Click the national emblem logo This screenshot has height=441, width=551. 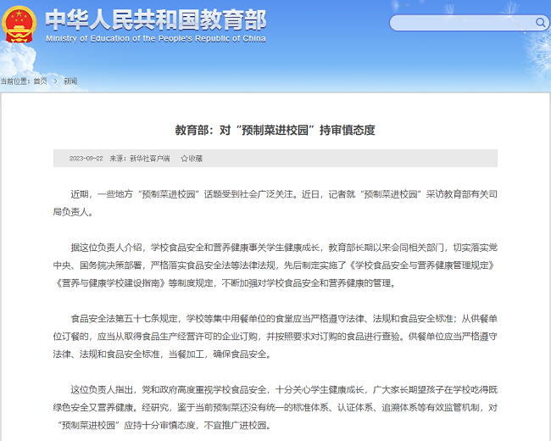tap(19, 25)
